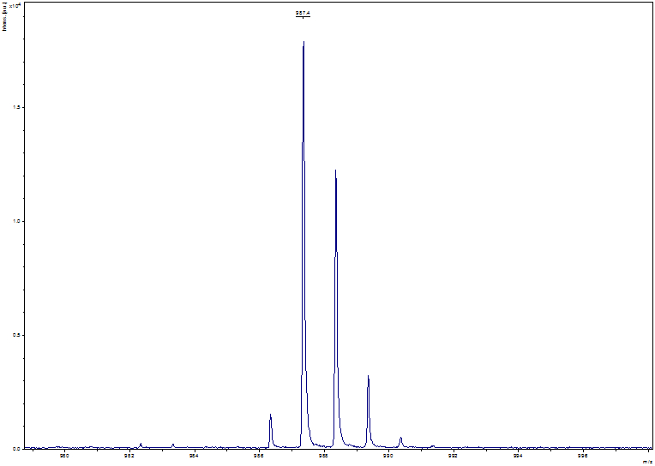Select the tallest peak at m/z 987.4
The height and width of the screenshot is (466, 655).
coord(303,43)
